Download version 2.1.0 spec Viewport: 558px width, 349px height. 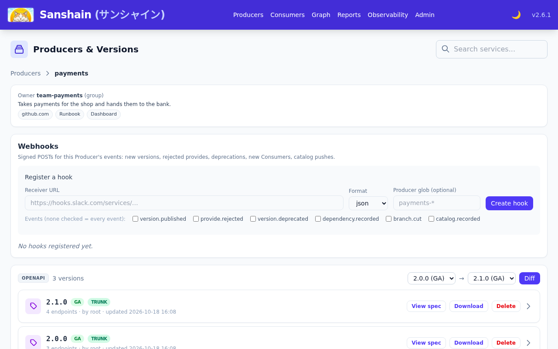pos(469,306)
